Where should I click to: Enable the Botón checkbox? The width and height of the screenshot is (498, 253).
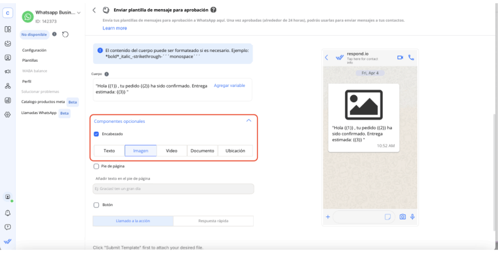97,205
